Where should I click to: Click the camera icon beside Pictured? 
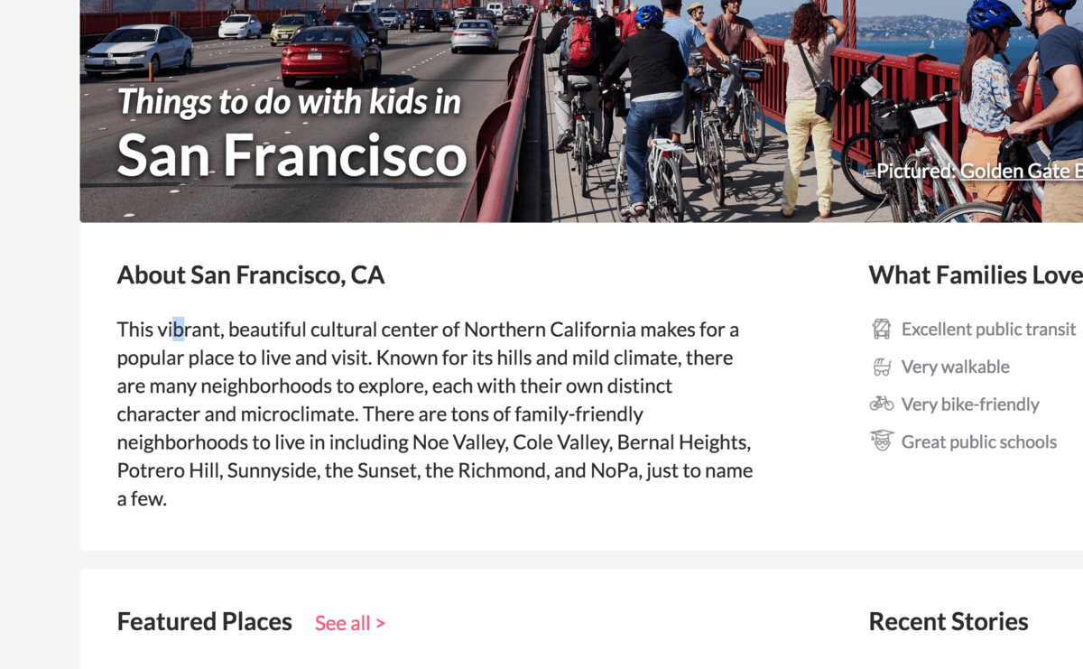coord(870,172)
